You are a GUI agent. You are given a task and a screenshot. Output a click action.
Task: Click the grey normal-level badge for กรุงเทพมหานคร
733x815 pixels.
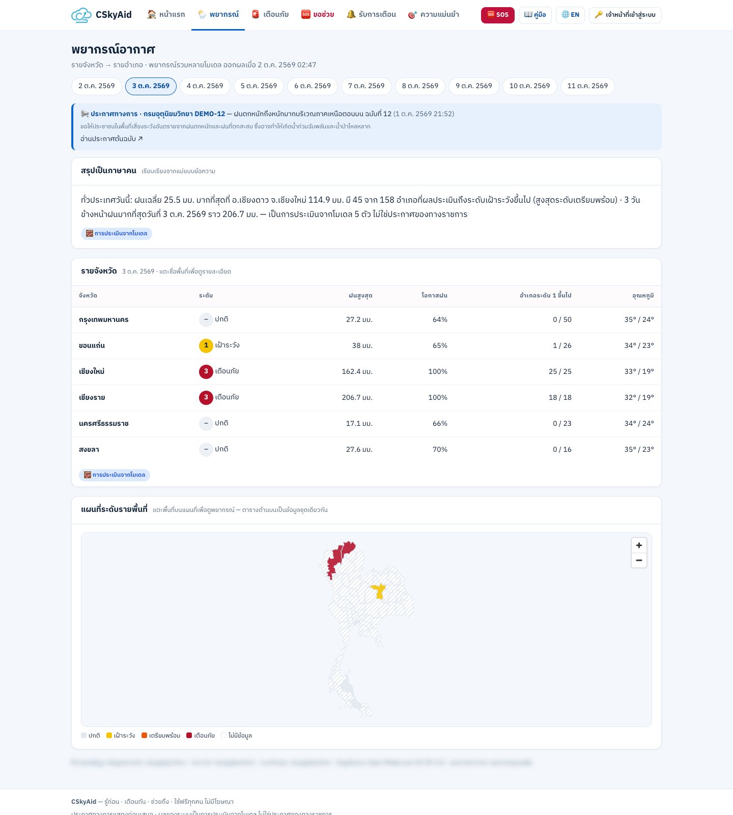coord(206,319)
